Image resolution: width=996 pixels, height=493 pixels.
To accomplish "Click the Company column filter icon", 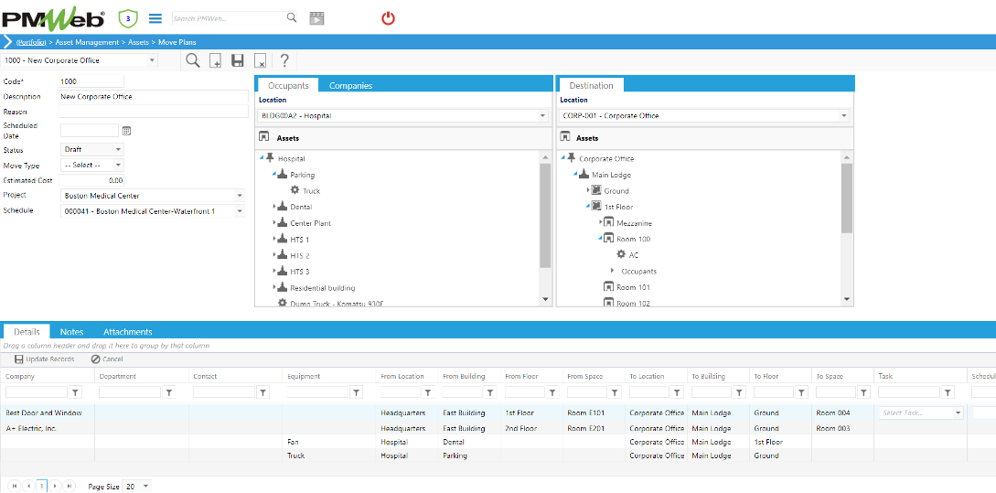I will (x=75, y=392).
